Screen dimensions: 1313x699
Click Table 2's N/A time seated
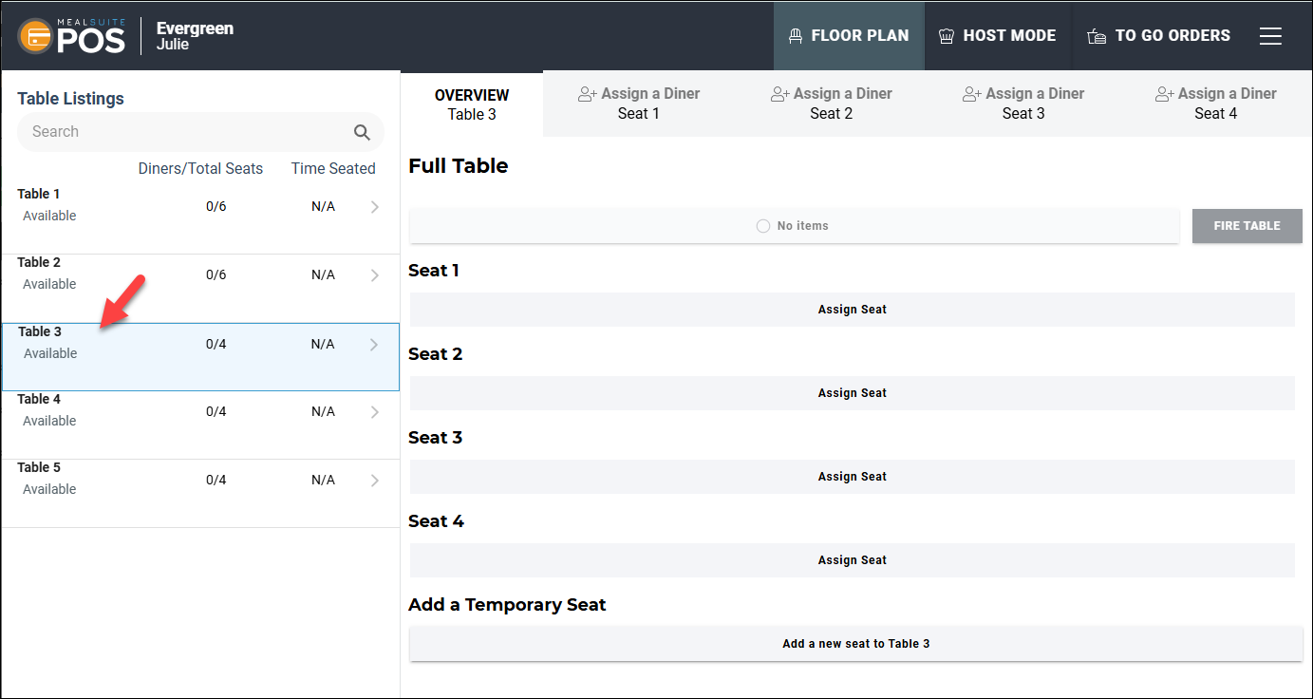pyautogui.click(x=323, y=275)
